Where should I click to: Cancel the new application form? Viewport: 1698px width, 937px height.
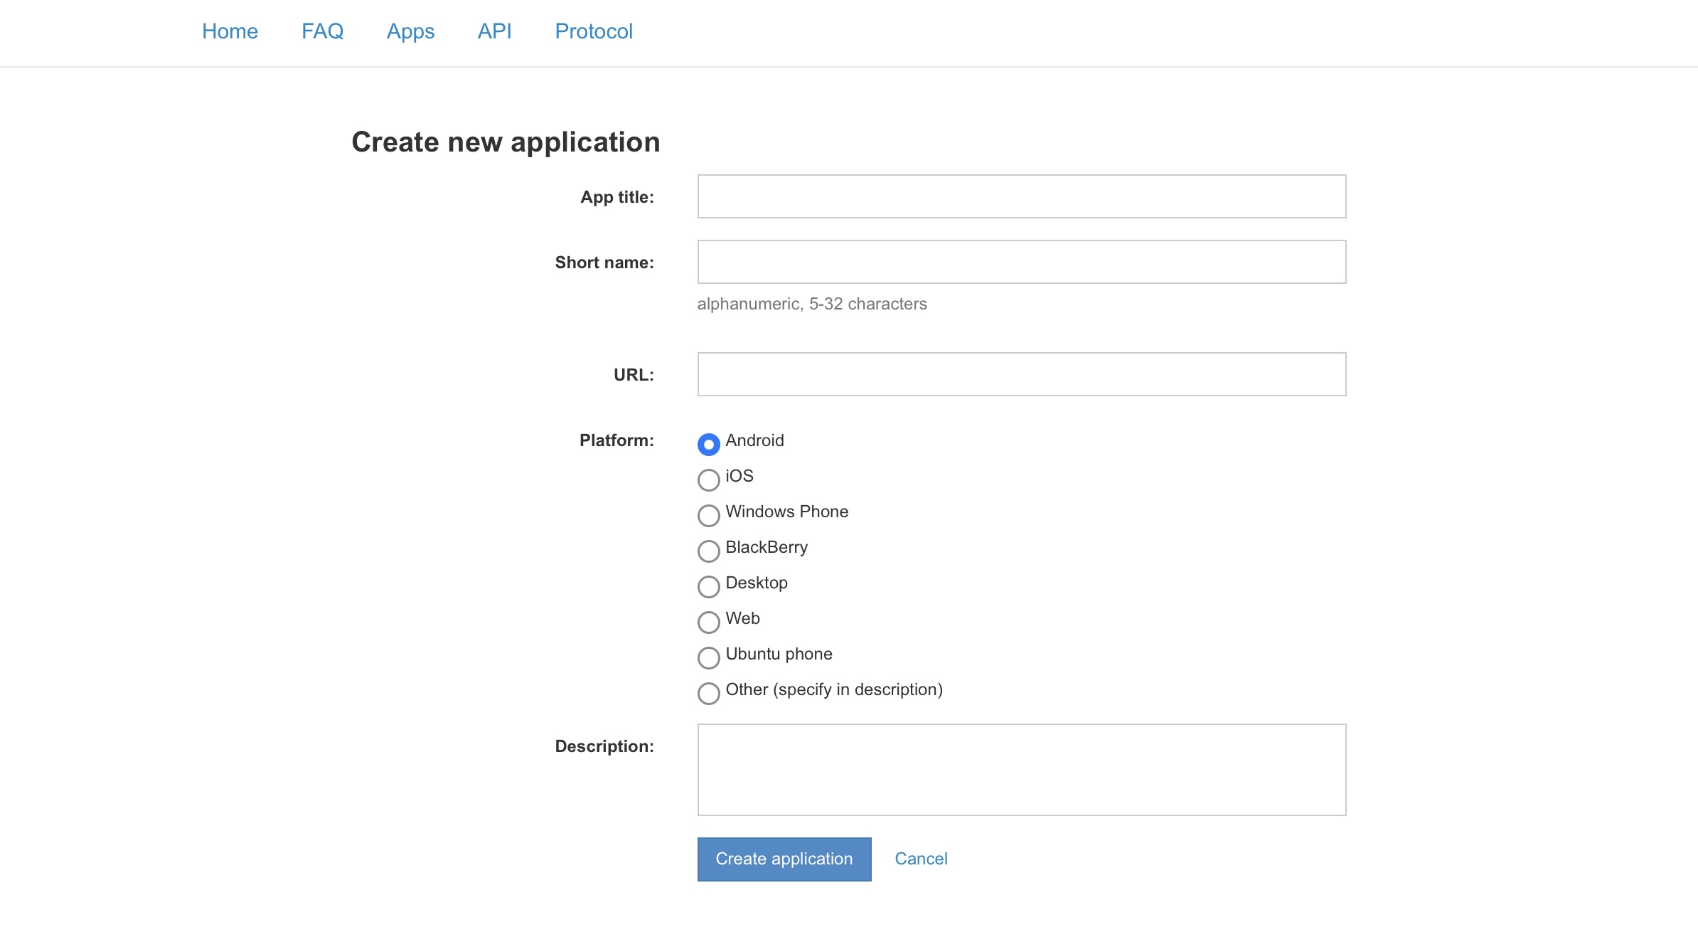click(921, 859)
